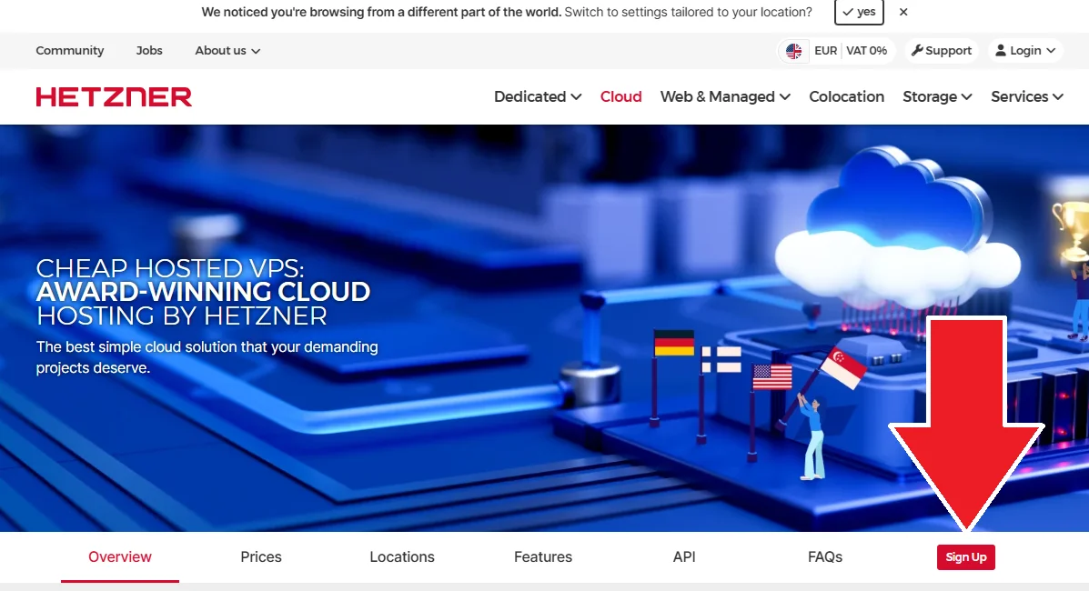Expand the Web & Managed menu
1089x591 pixels.
pos(725,96)
